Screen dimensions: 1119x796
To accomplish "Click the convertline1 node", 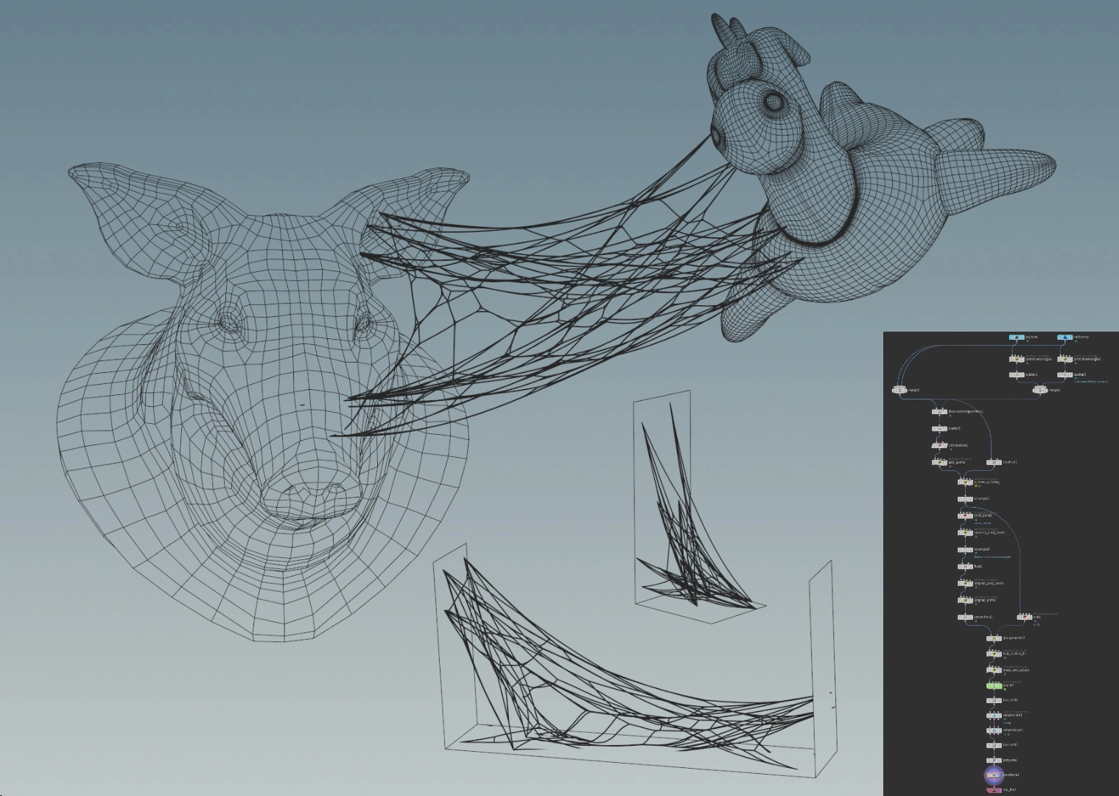I will click(964, 617).
